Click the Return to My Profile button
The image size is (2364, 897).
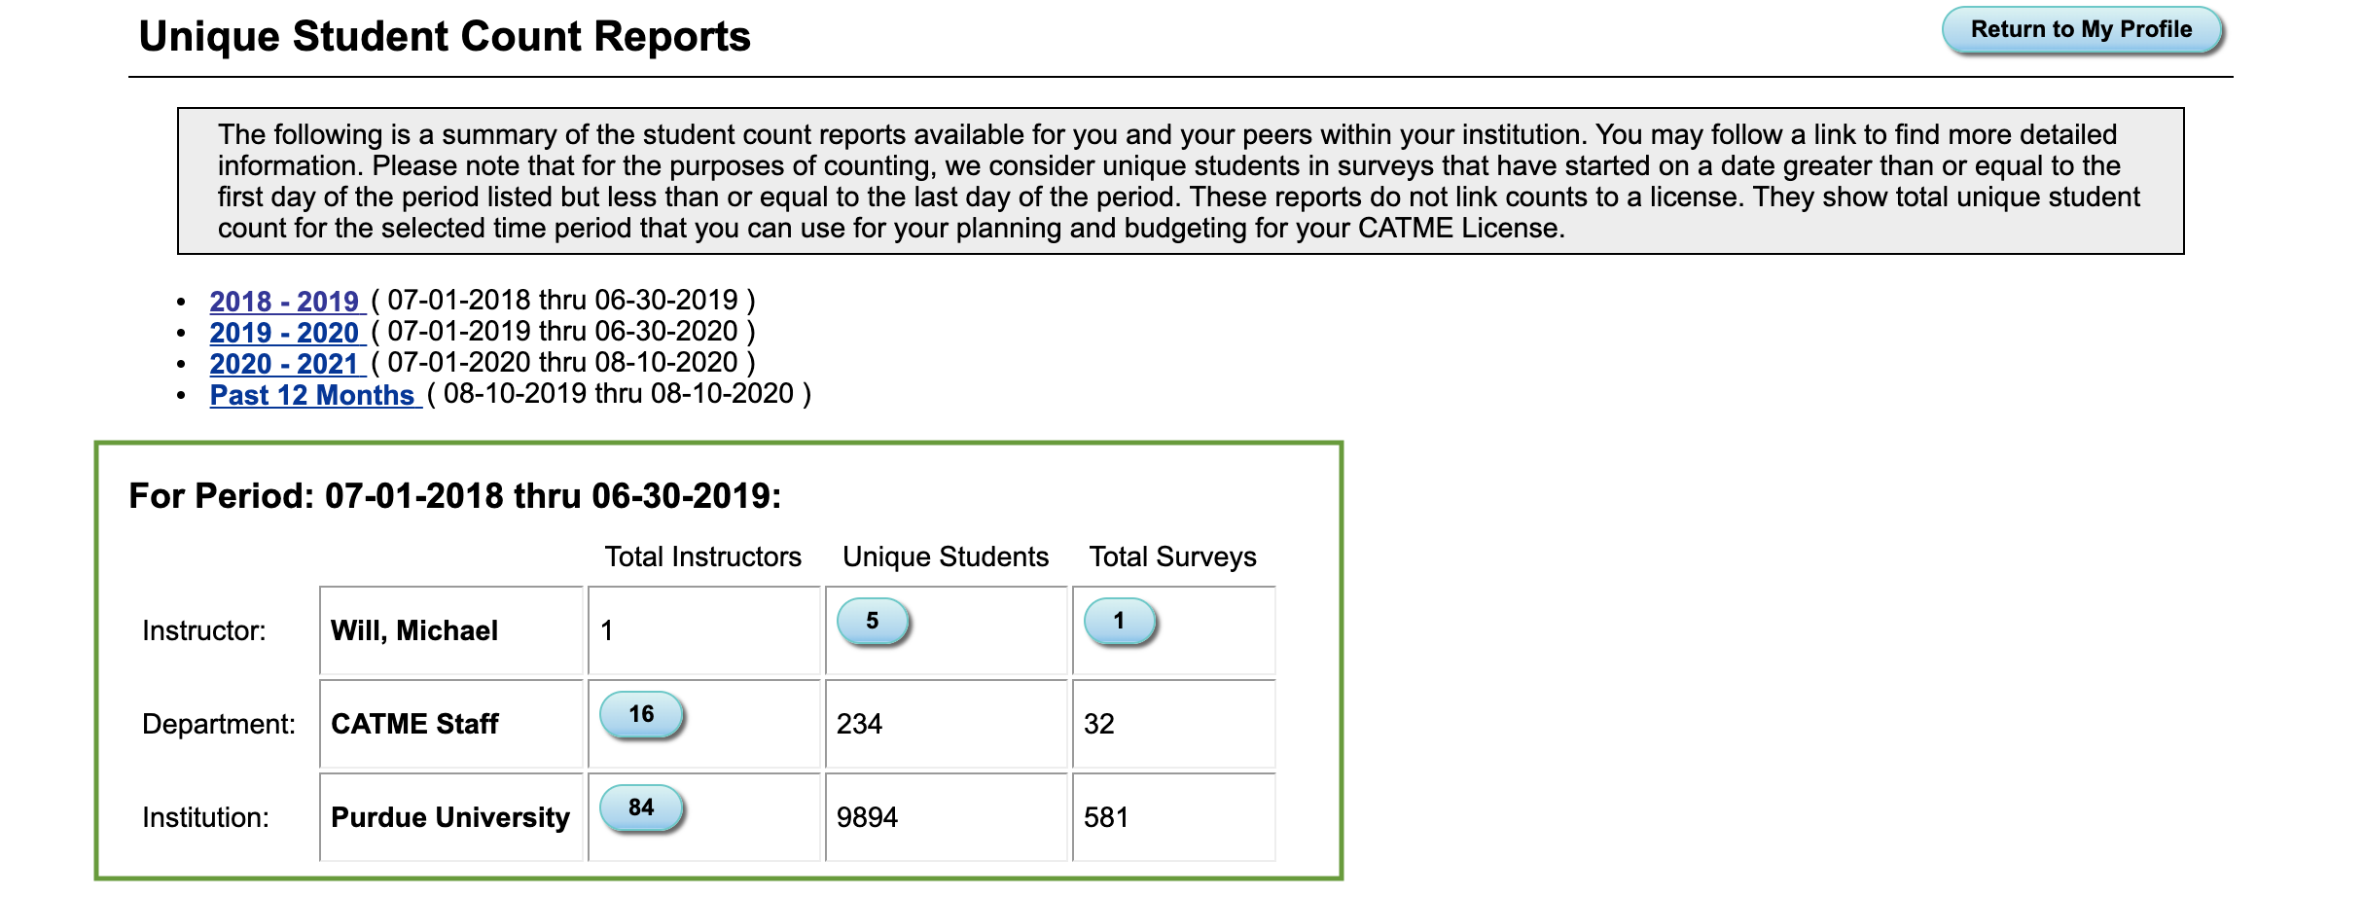click(2081, 30)
